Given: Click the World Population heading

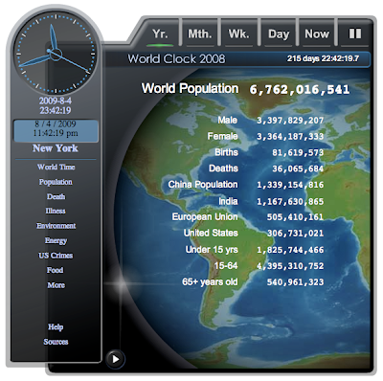Looking at the screenshot, I should point(190,89).
